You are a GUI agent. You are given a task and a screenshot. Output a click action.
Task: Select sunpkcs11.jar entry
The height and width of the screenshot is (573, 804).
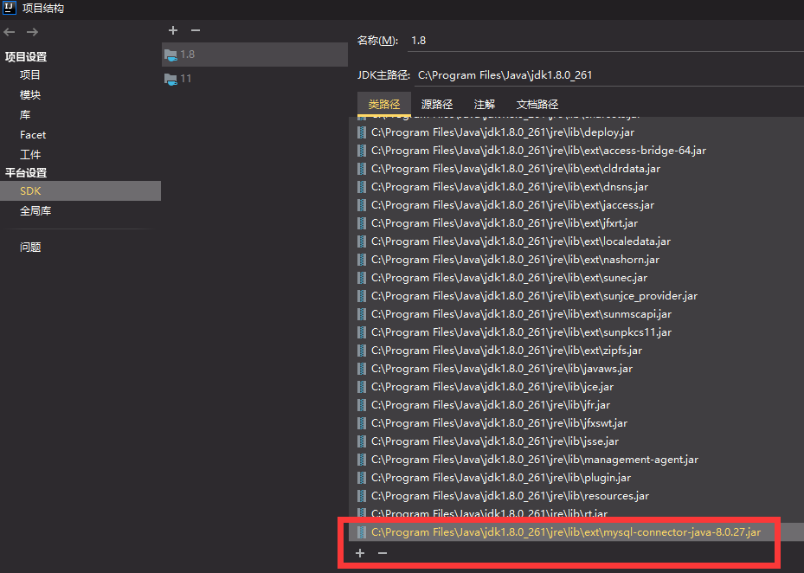[576, 332]
